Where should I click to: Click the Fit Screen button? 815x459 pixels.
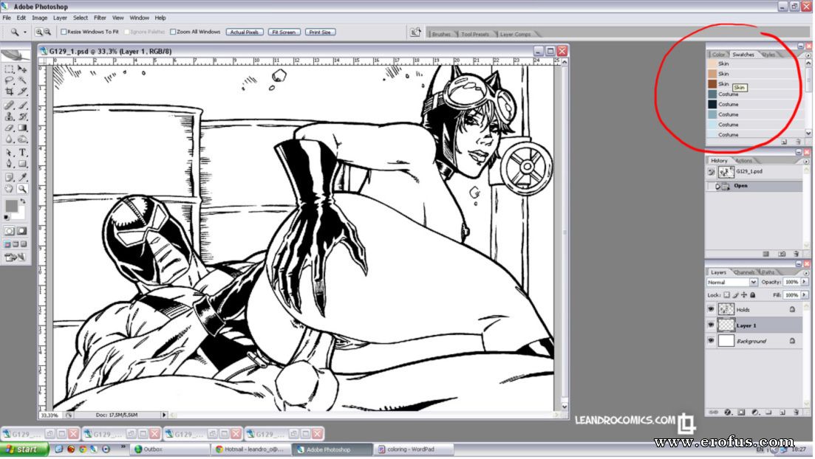[x=284, y=32]
